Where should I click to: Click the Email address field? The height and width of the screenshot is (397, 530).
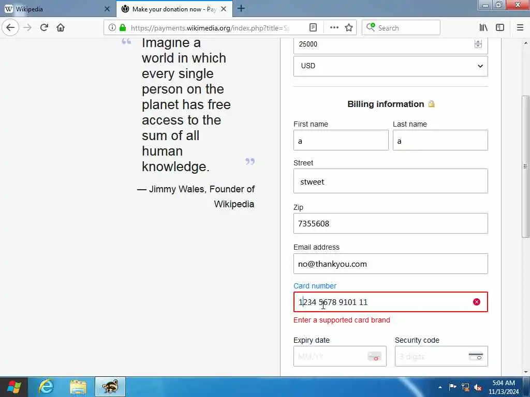(390, 264)
